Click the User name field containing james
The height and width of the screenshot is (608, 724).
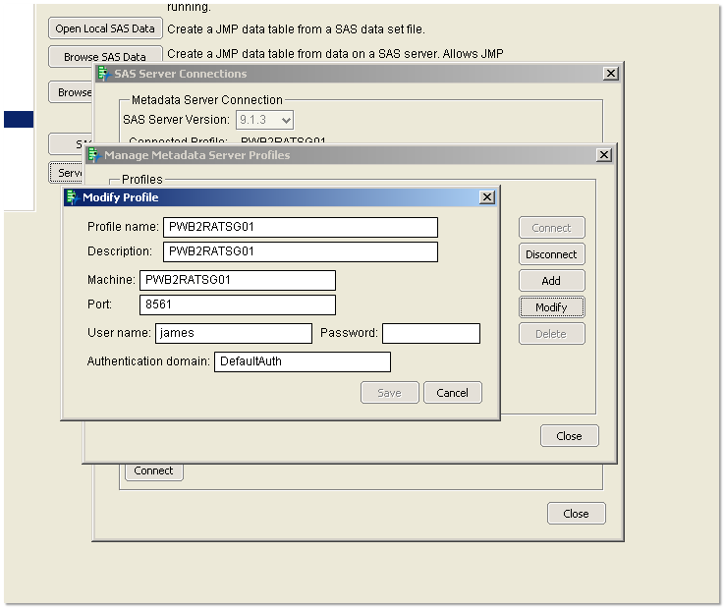click(234, 333)
